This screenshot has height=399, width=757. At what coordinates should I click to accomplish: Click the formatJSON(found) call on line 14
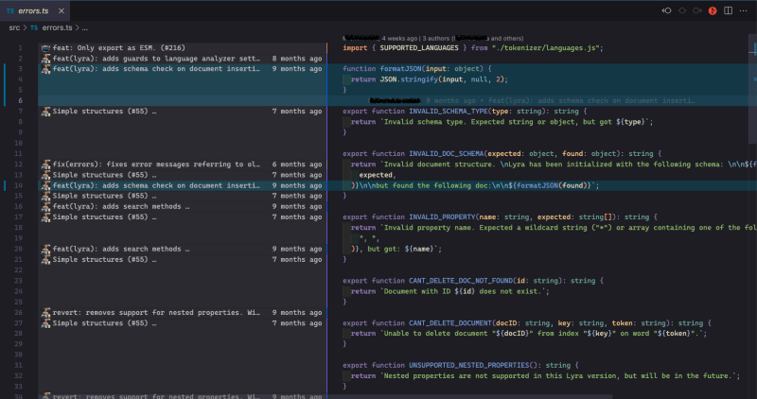[550, 185]
